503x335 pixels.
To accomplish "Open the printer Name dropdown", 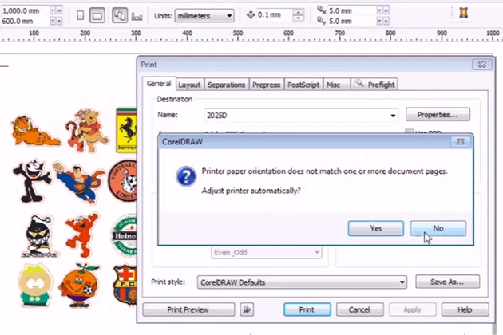I will 393,116.
